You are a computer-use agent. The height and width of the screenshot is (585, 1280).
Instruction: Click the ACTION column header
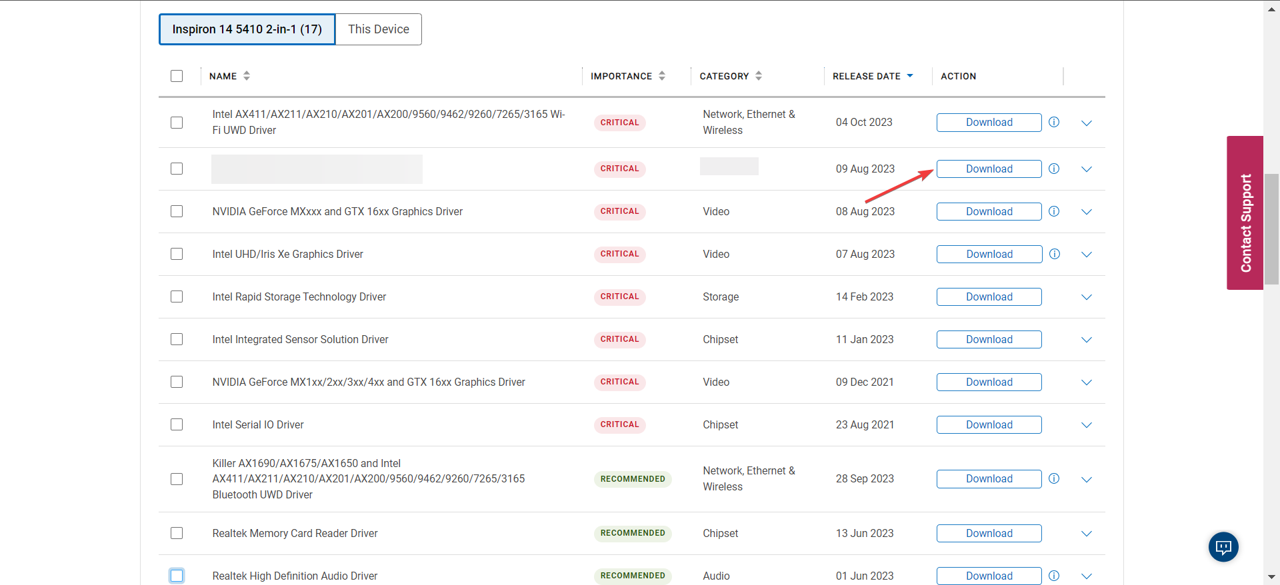click(x=958, y=76)
